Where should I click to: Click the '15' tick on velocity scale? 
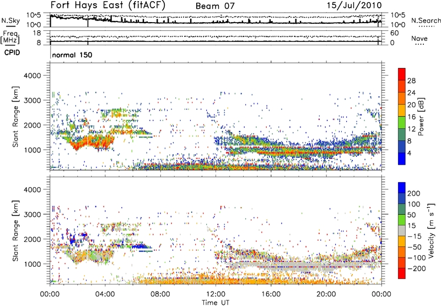pos(411,226)
